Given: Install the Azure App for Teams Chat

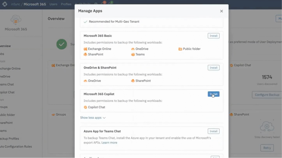Looking at the screenshot, I should (x=213, y=131).
